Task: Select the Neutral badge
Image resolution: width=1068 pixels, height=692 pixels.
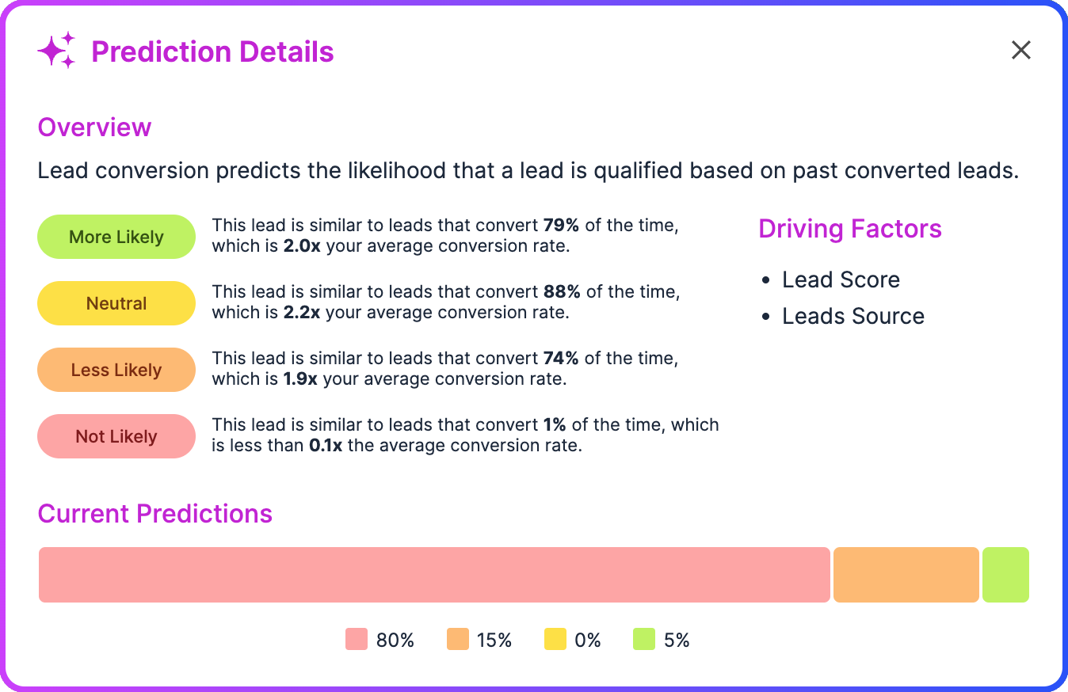Action: click(x=116, y=302)
